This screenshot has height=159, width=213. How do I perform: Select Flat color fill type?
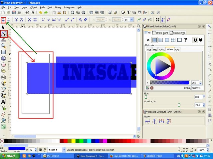point(154,40)
